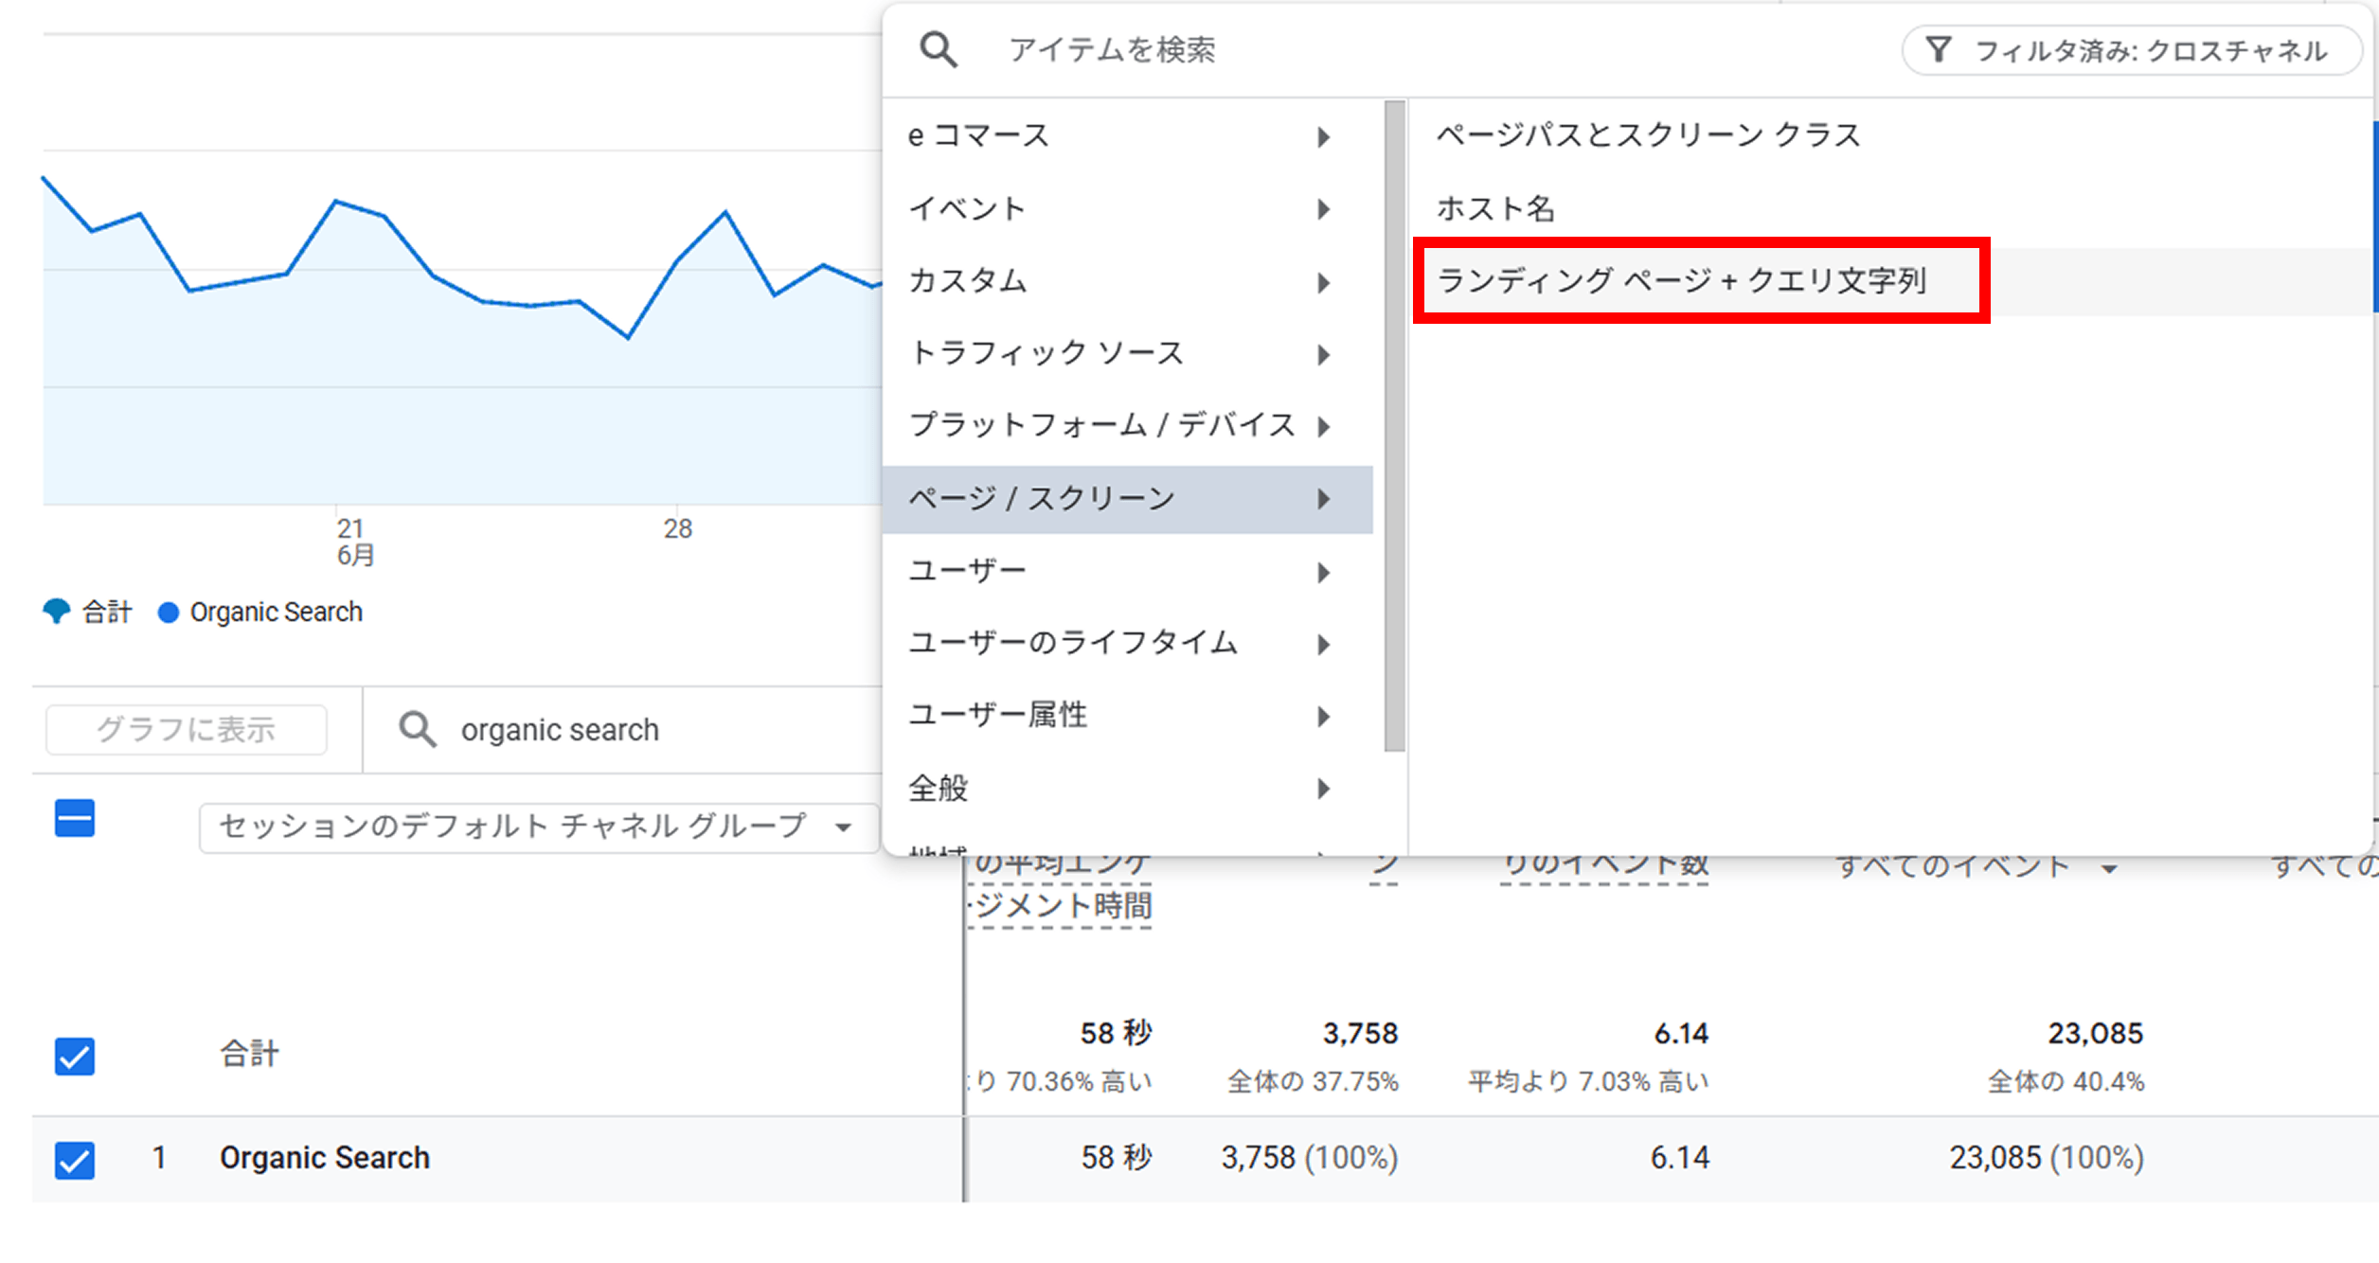Click the funnel icon in the filter chip

[x=1939, y=49]
